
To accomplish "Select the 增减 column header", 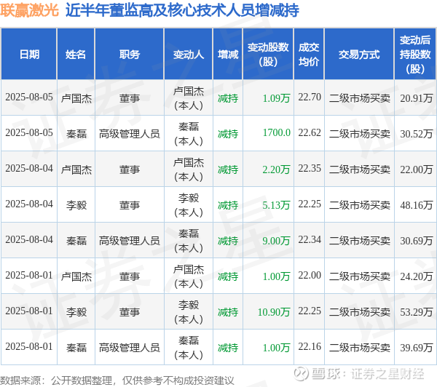I will click(228, 55).
